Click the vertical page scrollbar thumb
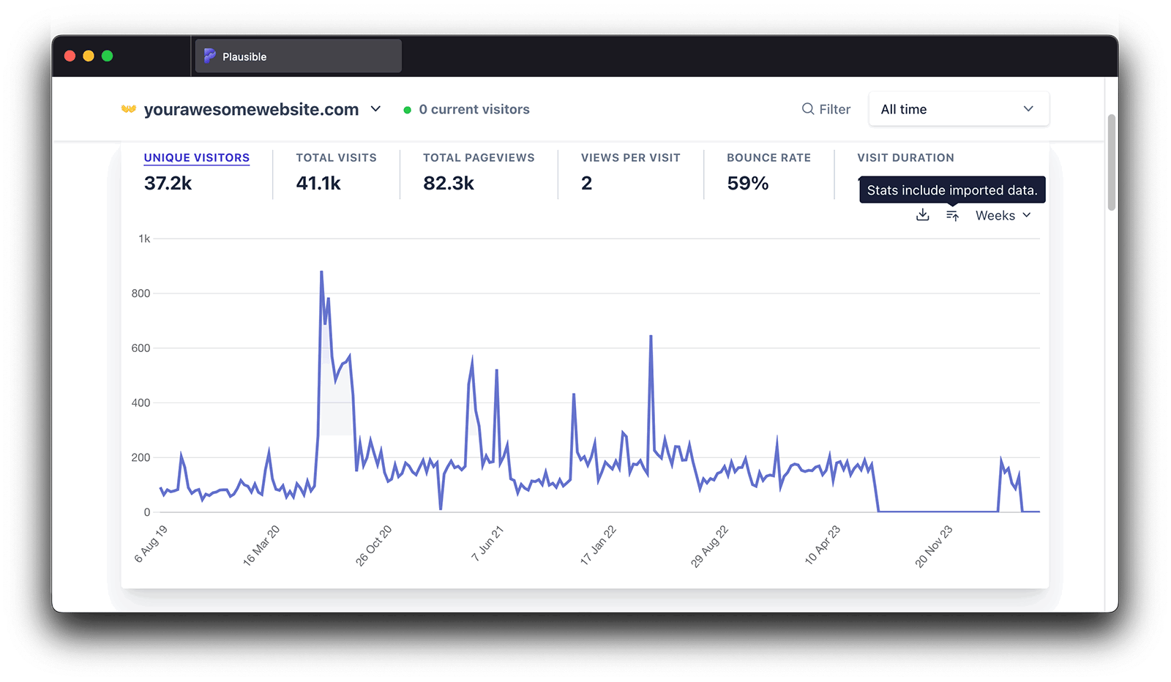Screen dimensions: 1171x682 1111,162
